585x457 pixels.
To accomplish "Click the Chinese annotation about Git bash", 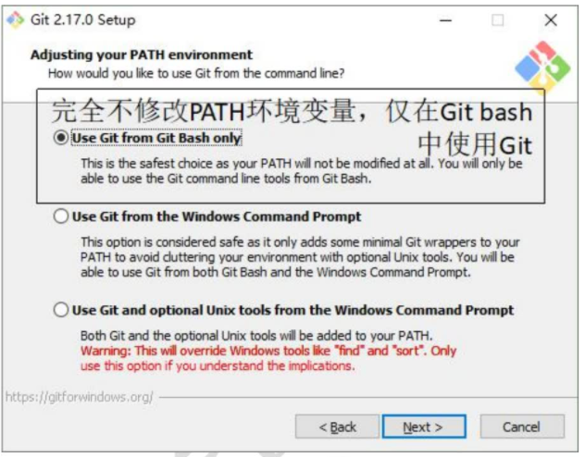I will click(x=292, y=126).
